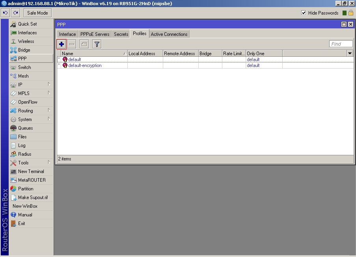
Task: Remove the selected profile with the minus icon
Action: pyautogui.click(x=72, y=44)
